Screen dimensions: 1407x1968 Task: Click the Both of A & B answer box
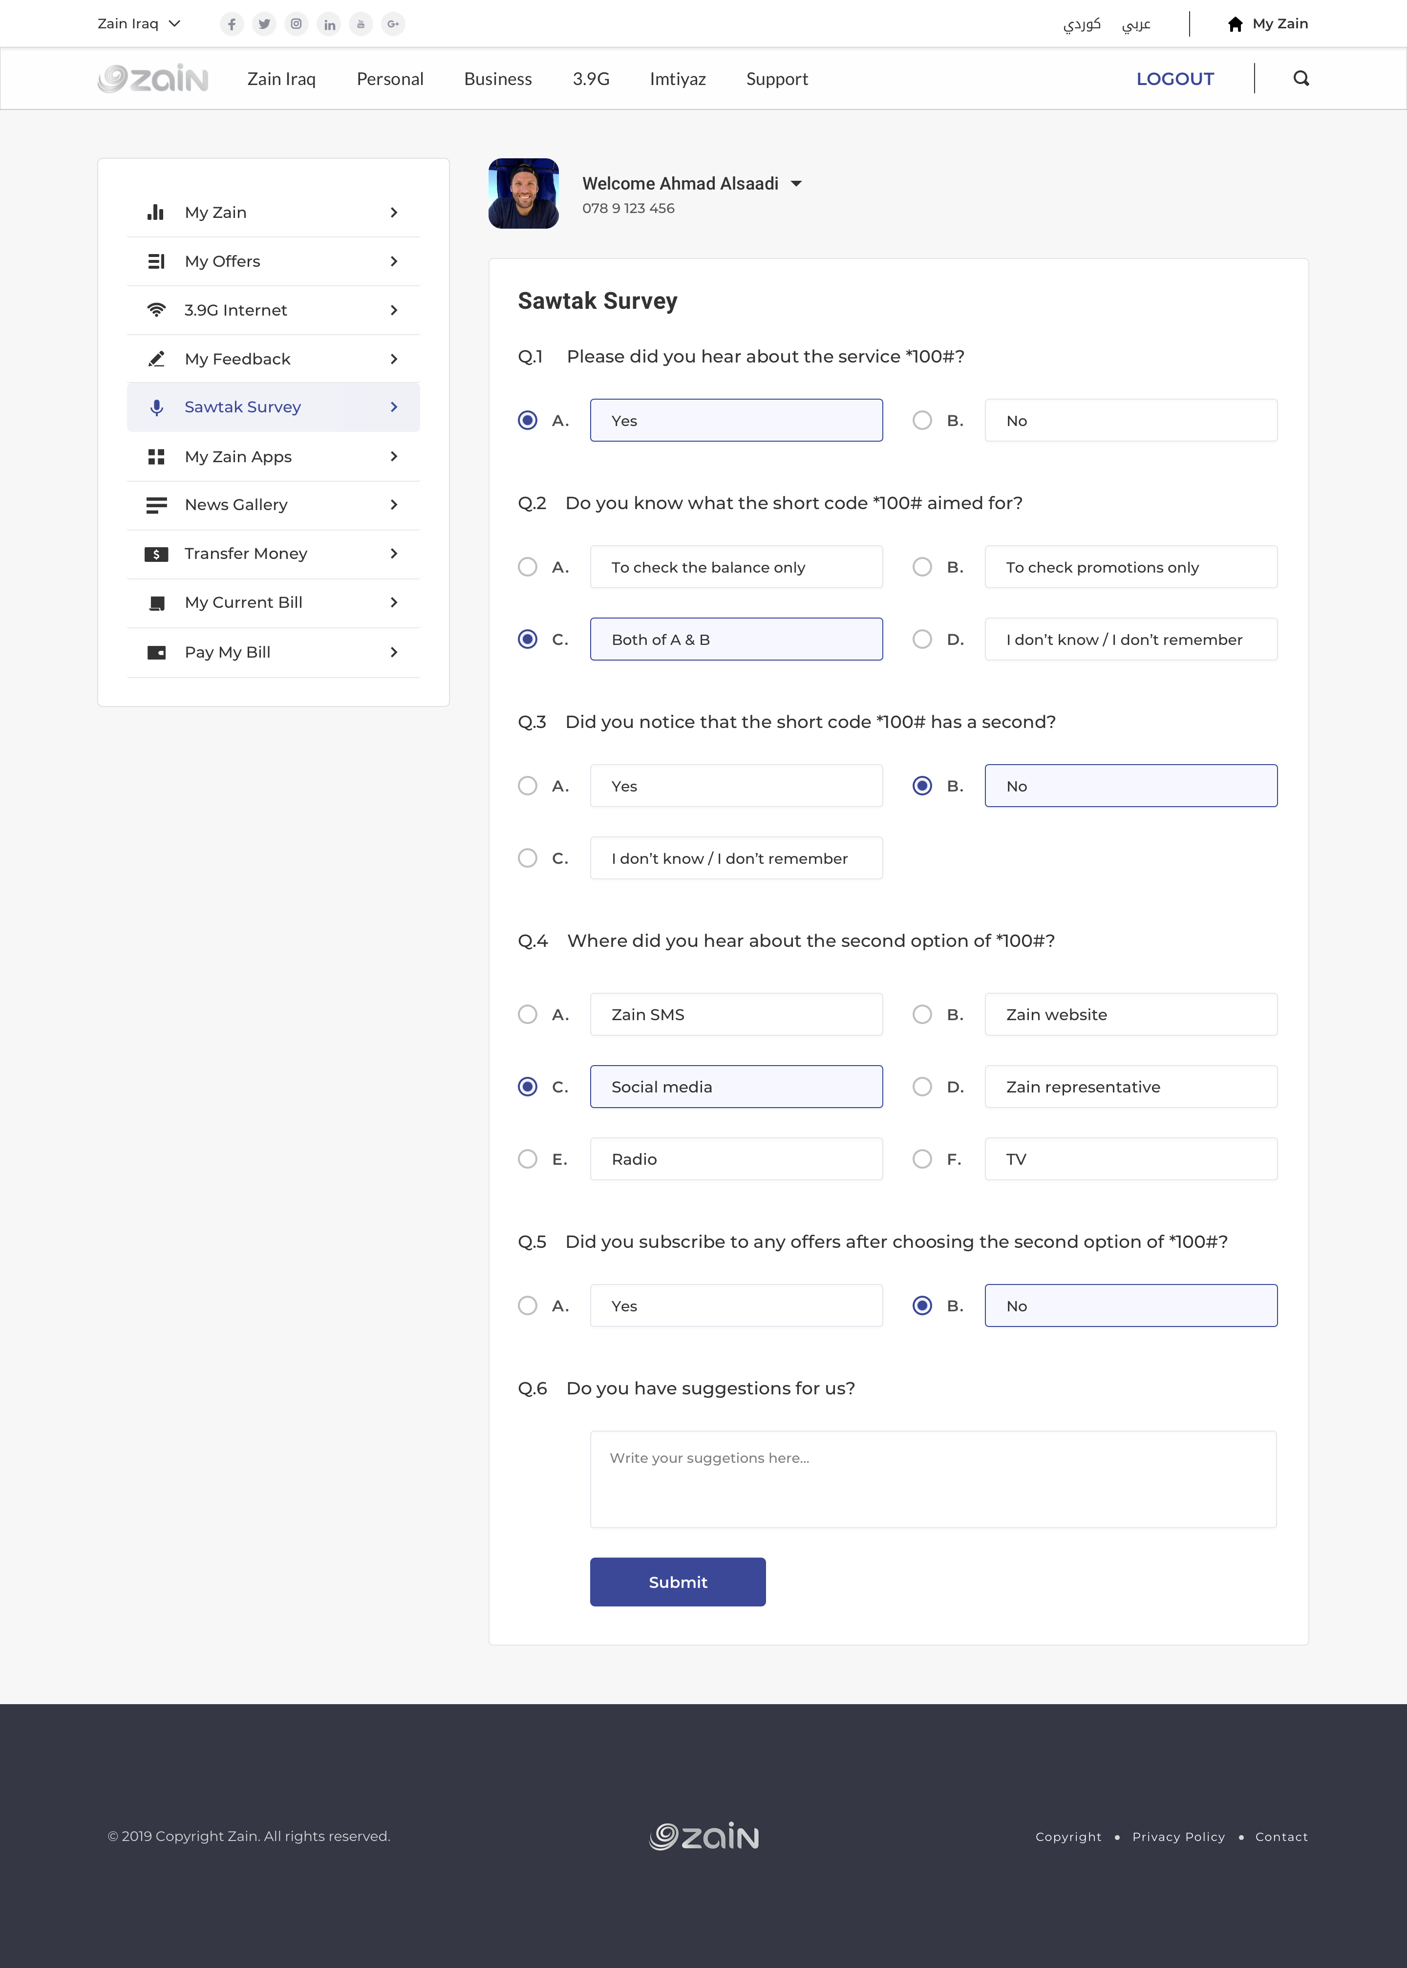tap(736, 639)
